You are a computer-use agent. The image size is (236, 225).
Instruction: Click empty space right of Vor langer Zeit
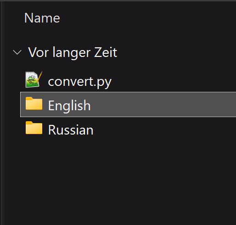click(176, 52)
